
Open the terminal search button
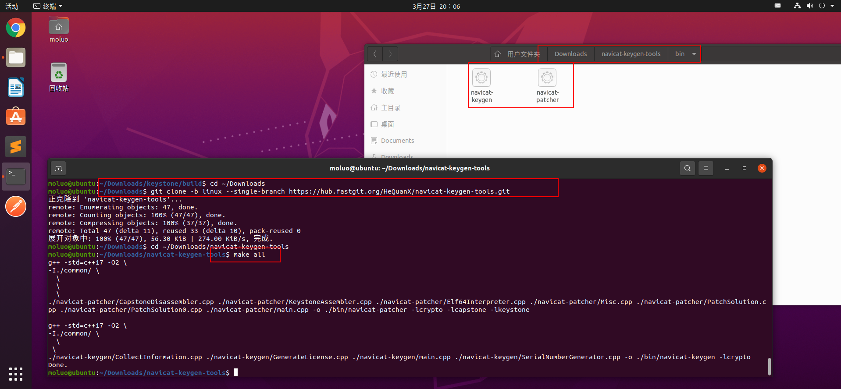coord(687,168)
